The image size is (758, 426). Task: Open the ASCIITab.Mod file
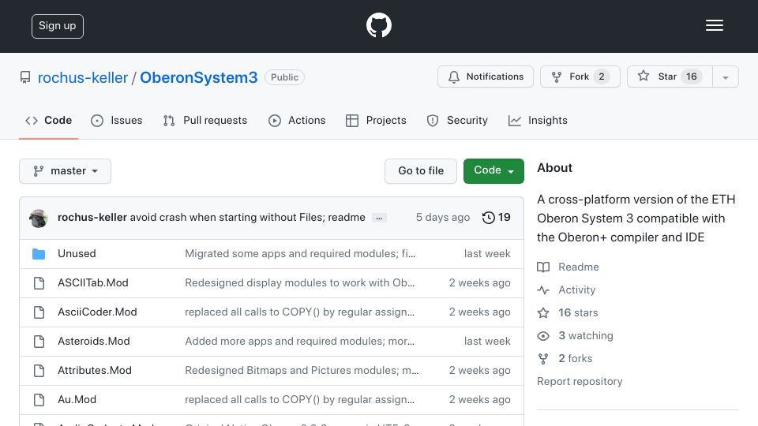93,283
